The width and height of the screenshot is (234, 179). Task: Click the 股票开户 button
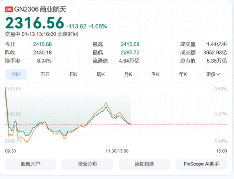pyautogui.click(x=31, y=164)
